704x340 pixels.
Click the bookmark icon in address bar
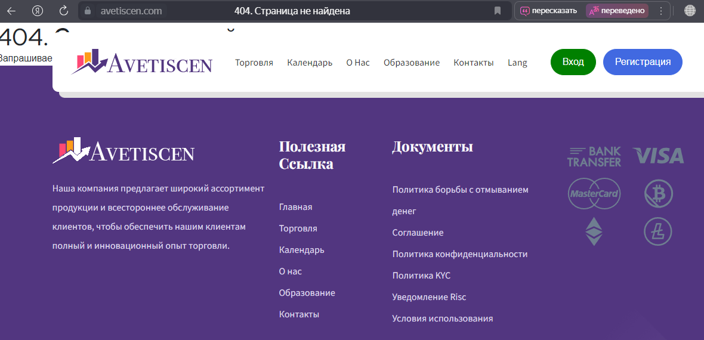[498, 11]
